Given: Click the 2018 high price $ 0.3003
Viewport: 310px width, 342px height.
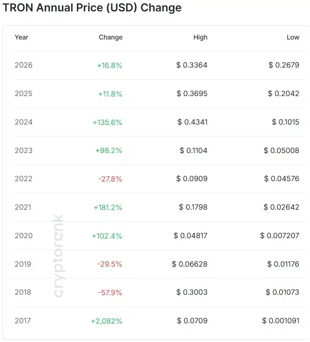Looking at the screenshot, I should pyautogui.click(x=192, y=292).
